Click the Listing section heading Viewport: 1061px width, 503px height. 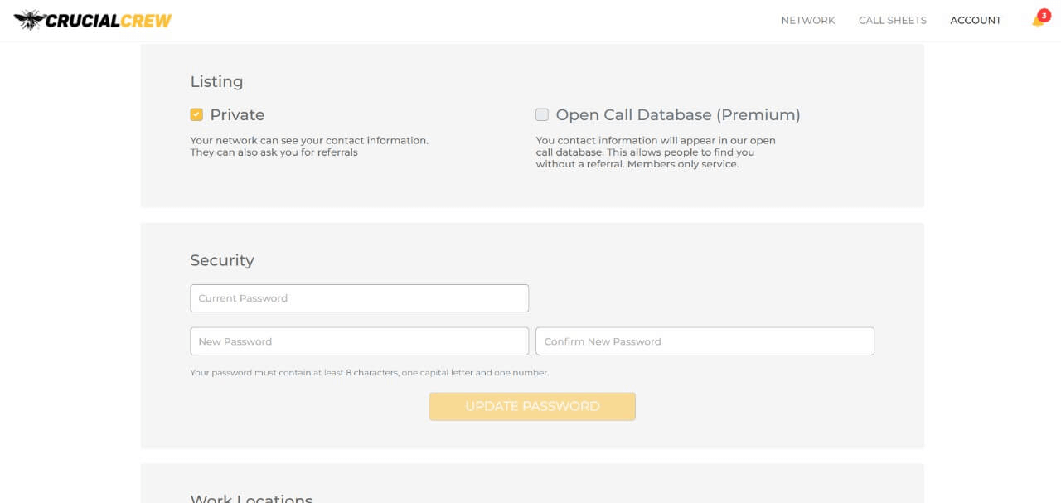[216, 81]
